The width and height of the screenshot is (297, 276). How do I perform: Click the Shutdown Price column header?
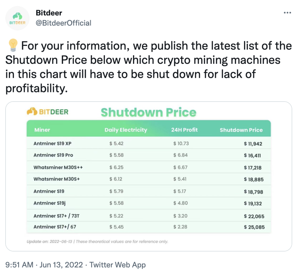(x=241, y=130)
